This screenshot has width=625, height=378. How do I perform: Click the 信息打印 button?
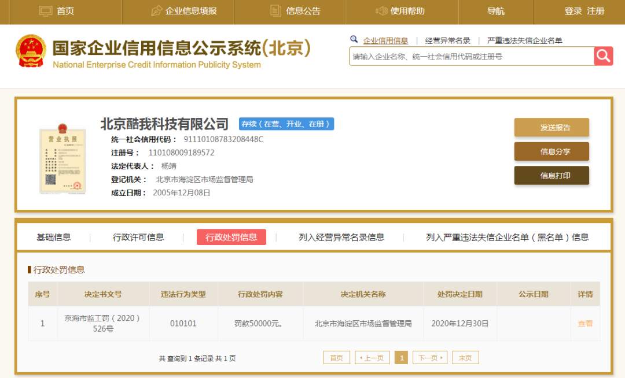click(x=552, y=176)
